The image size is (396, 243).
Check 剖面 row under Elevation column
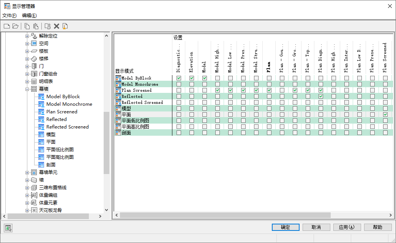192,133
